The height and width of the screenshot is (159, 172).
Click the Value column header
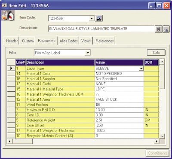(x=119, y=63)
